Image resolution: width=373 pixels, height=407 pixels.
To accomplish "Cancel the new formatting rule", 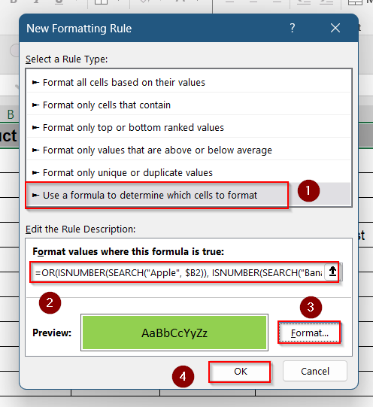I will (315, 371).
